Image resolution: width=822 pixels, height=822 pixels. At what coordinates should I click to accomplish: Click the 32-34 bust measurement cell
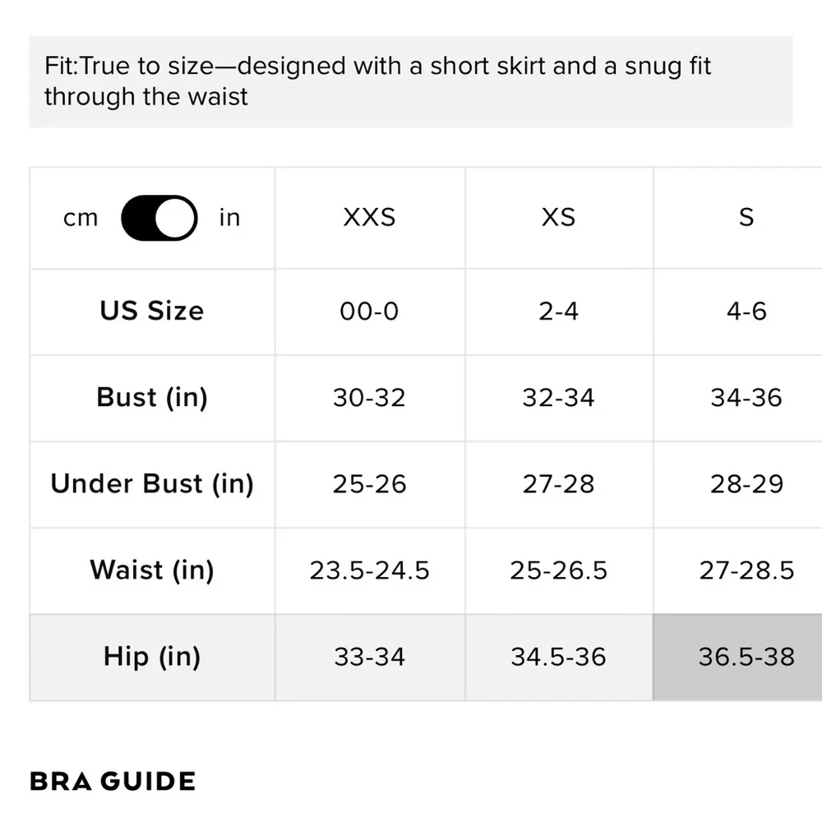click(558, 398)
